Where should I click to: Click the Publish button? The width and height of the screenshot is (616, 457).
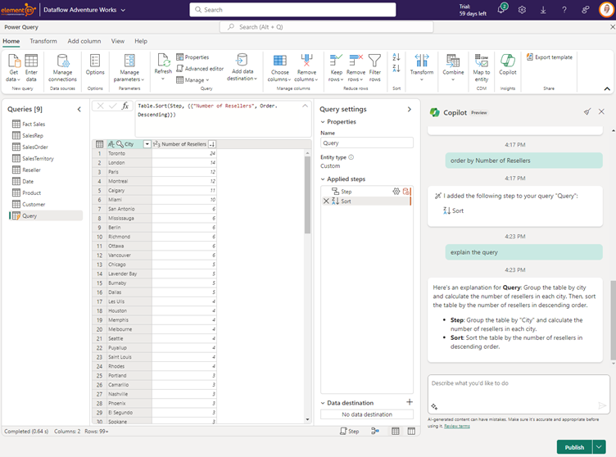tap(574, 447)
